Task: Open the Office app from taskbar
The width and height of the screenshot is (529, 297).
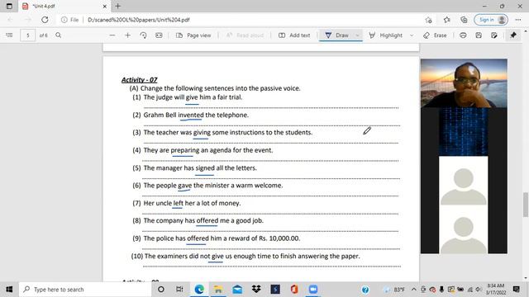Action: (294, 290)
